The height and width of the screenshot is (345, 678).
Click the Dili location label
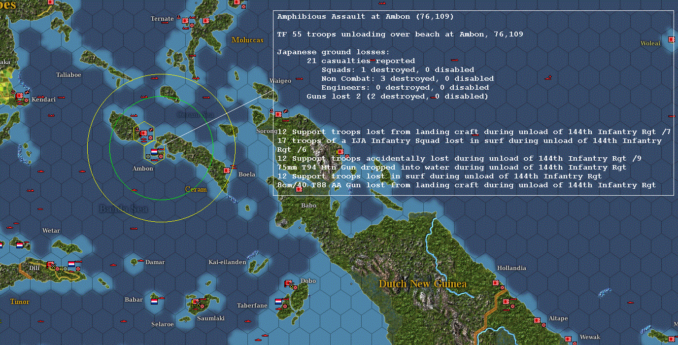point(34,268)
